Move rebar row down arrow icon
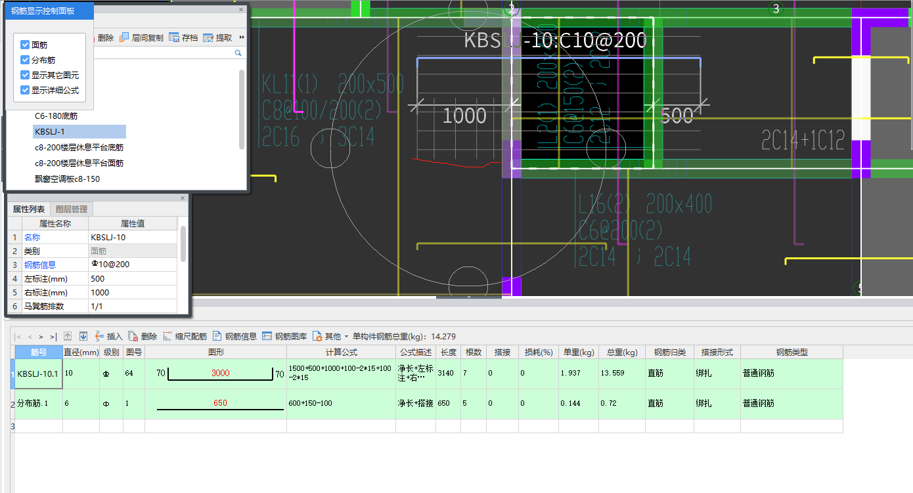913x493 pixels. coord(83,336)
